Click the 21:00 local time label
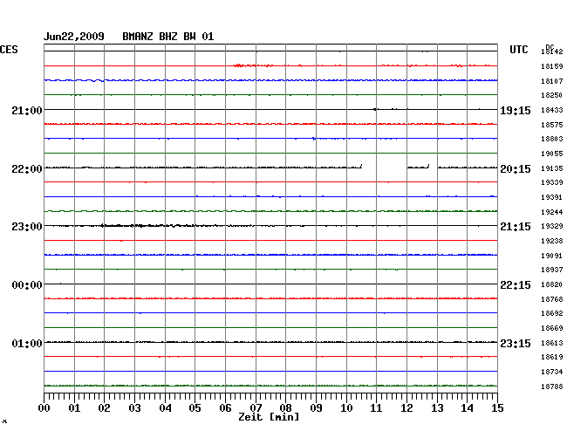567x431 pixels. 27,110
